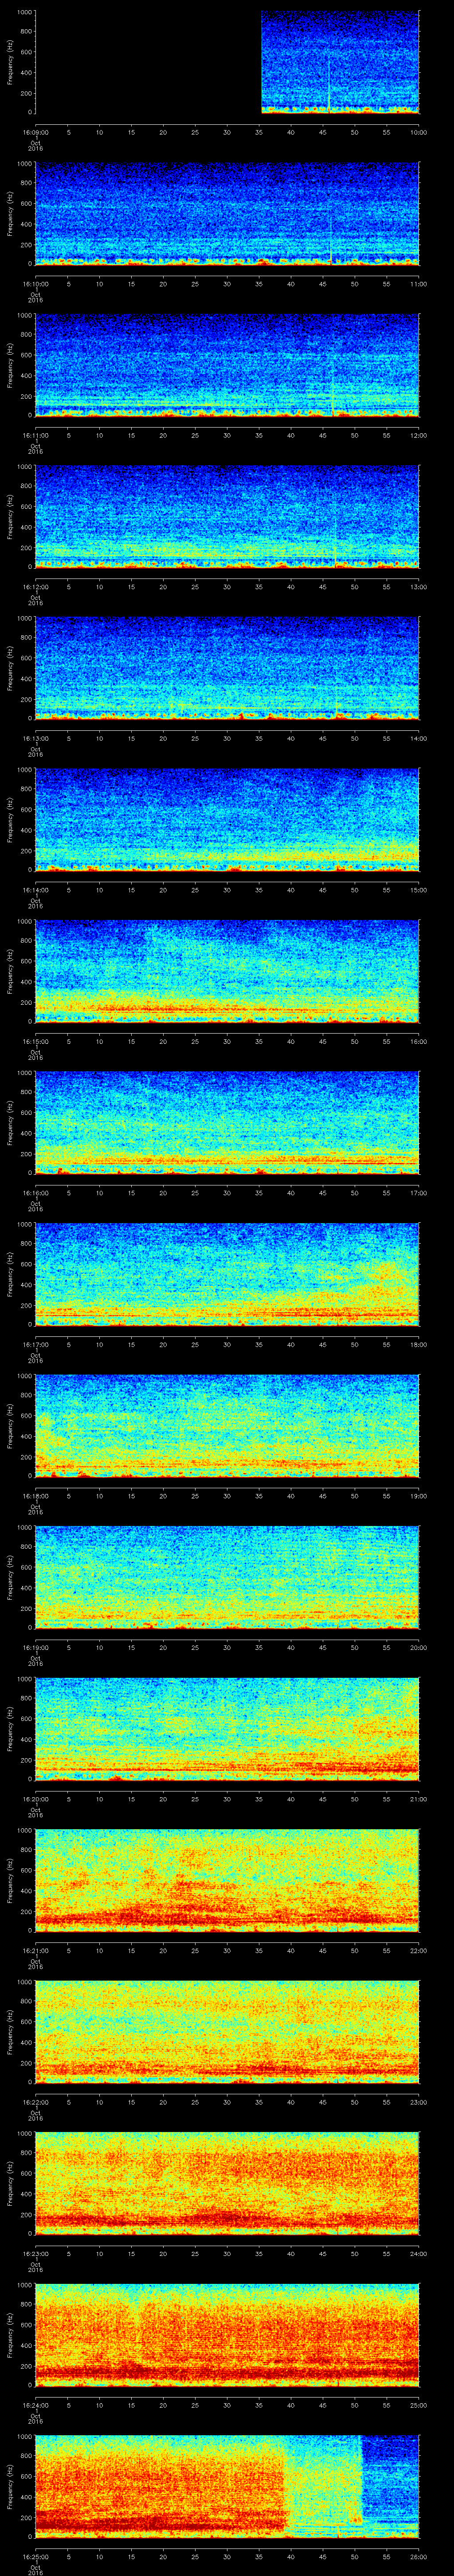Screen dimensions: 454x2576
Task: Click the 16:15:00 time axis label
Action: click(x=35, y=1041)
